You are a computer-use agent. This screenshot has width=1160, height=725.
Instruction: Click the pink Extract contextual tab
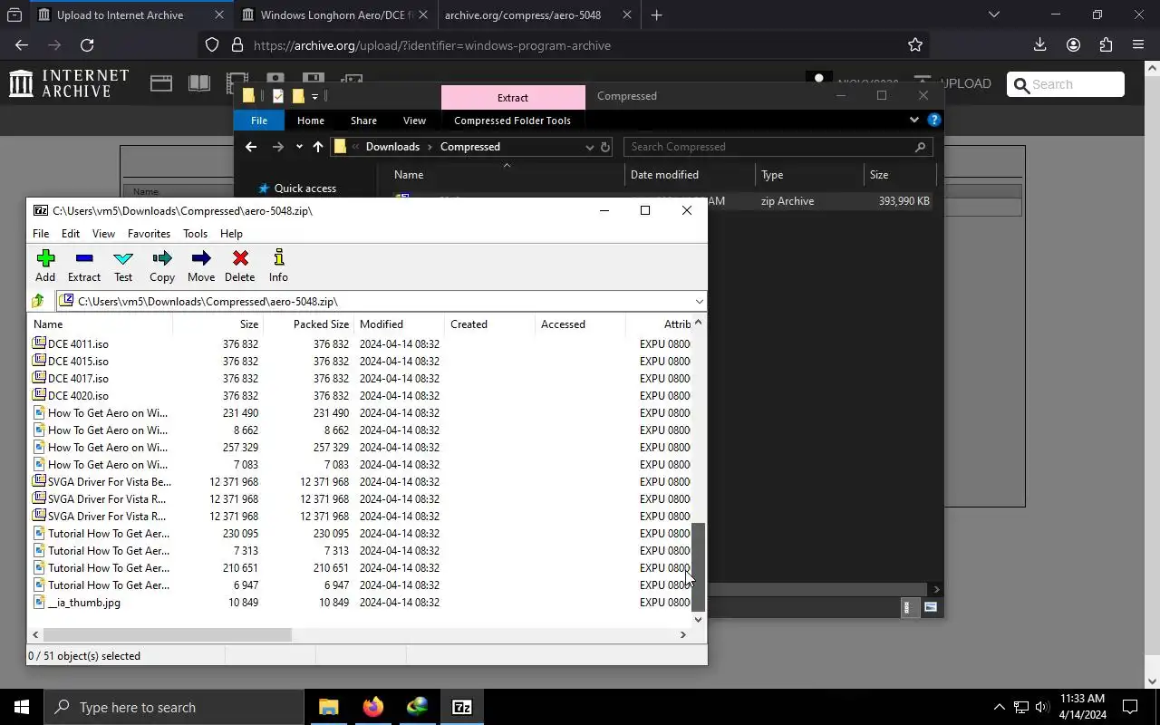coord(513,97)
